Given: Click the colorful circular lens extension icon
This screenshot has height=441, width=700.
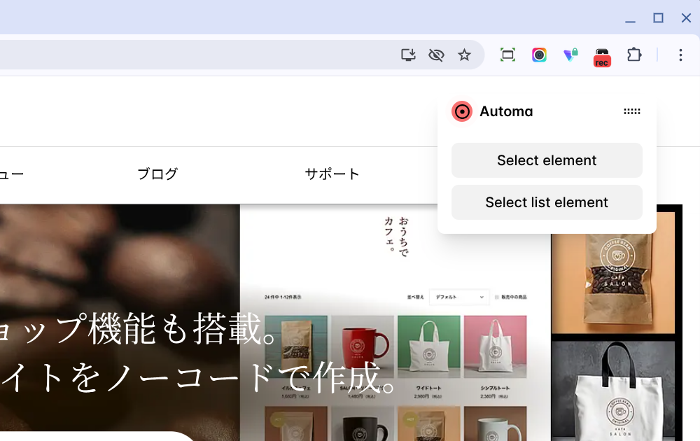Looking at the screenshot, I should [539, 55].
